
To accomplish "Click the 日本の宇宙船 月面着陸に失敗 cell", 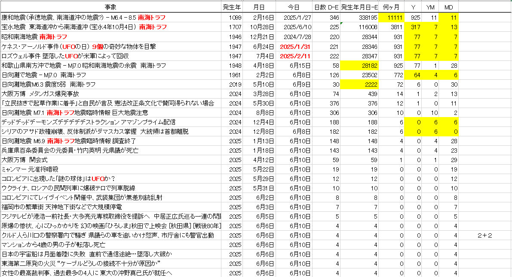I will (x=110, y=254).
